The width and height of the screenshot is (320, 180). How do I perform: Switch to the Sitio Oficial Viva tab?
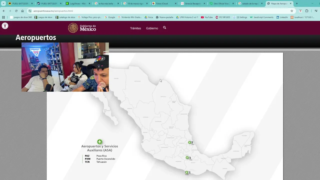pos(221,3)
